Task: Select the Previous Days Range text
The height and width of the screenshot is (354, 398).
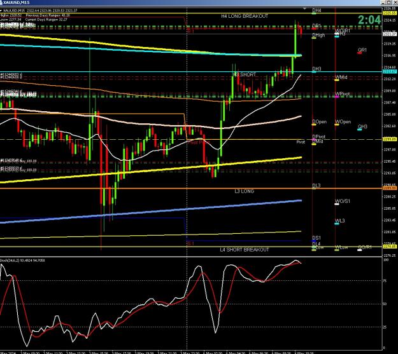Action: click(x=48, y=15)
